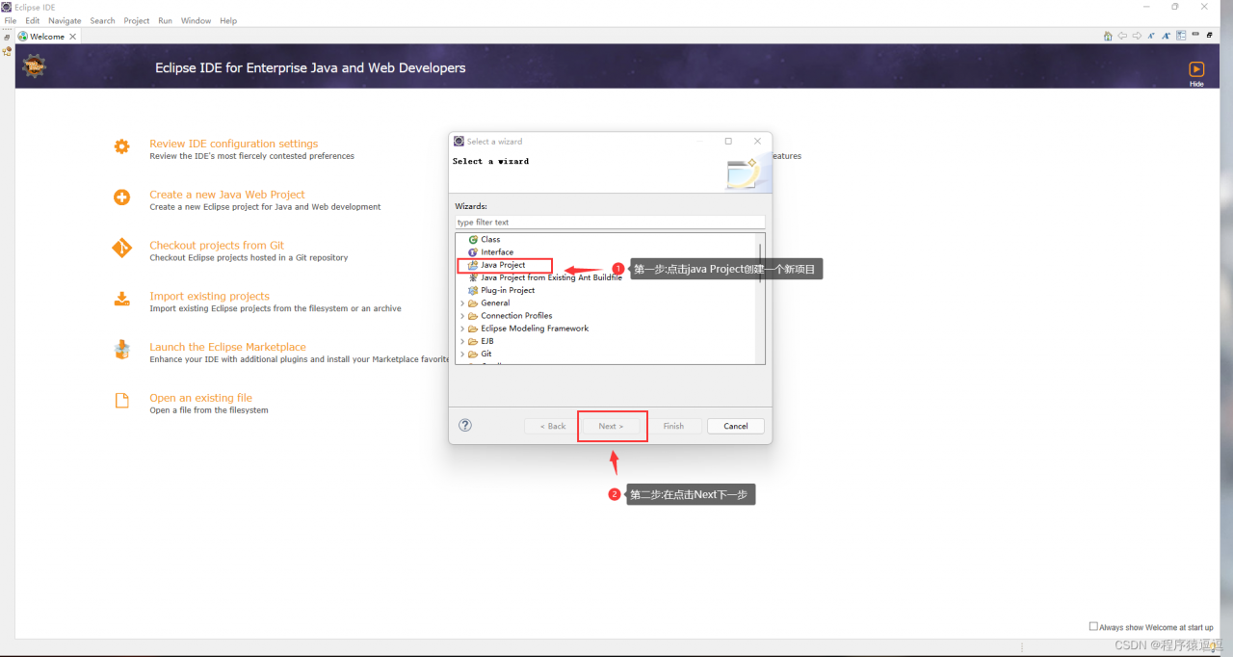Open the Search menu
Screen dimensions: 1233x657
(102, 20)
